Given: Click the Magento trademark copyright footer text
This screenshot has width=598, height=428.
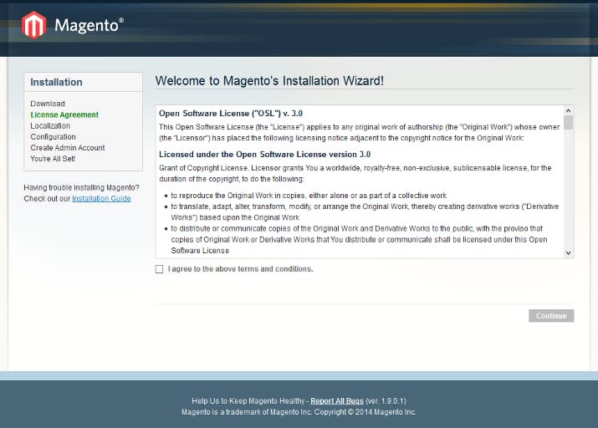Looking at the screenshot, I should tap(299, 412).
